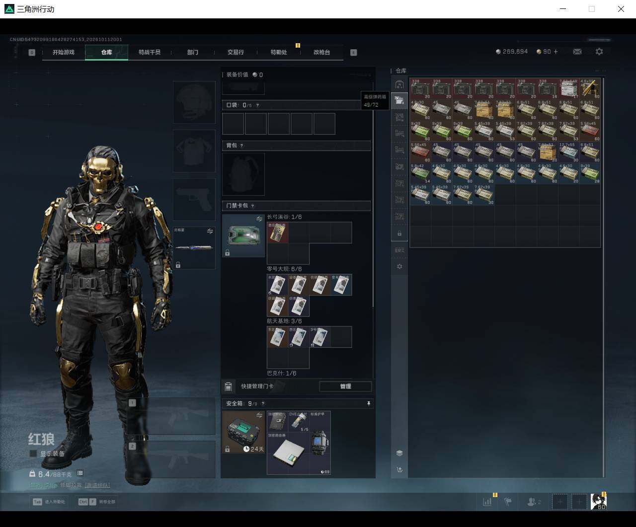636x527 pixels.
Task: Click the empty backpack slot
Action: tap(243, 174)
